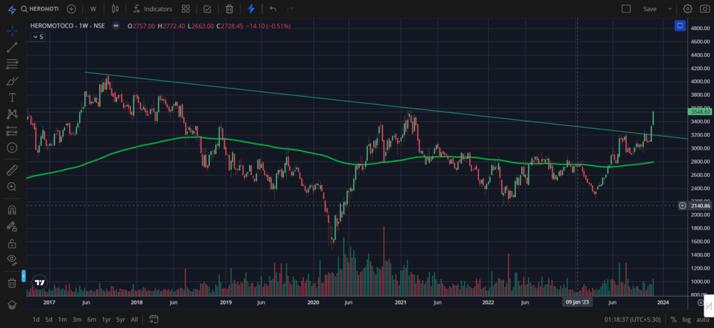The width and height of the screenshot is (714, 328).
Task: Open the emoji icons tool
Action: click(x=13, y=148)
